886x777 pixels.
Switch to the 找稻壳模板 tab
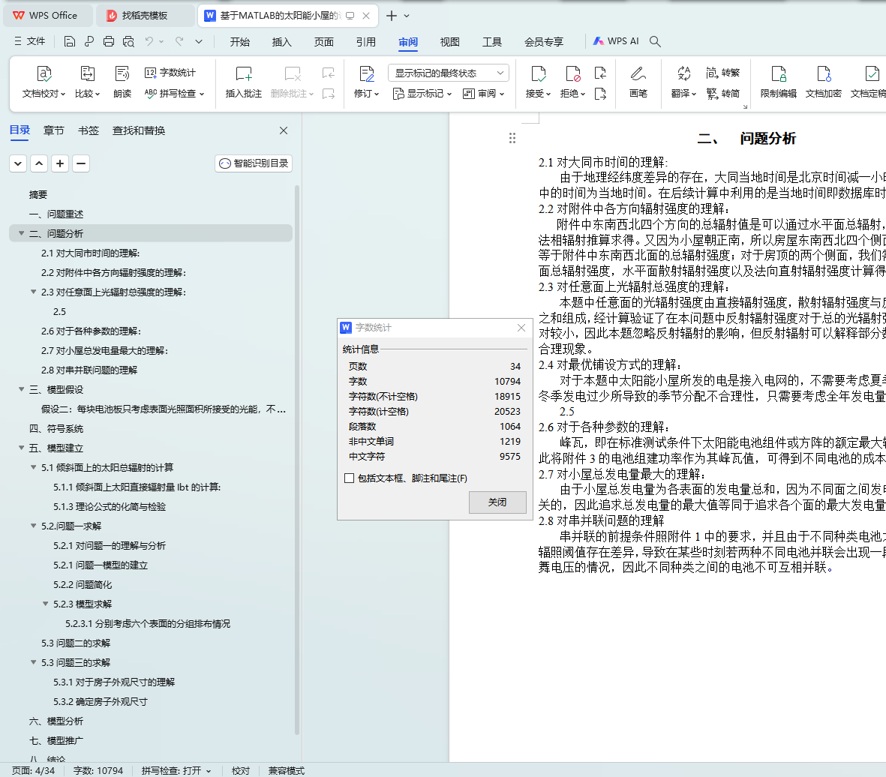coord(145,16)
